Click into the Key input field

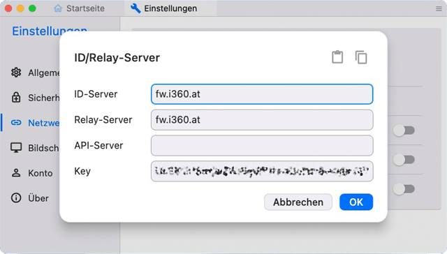262,171
